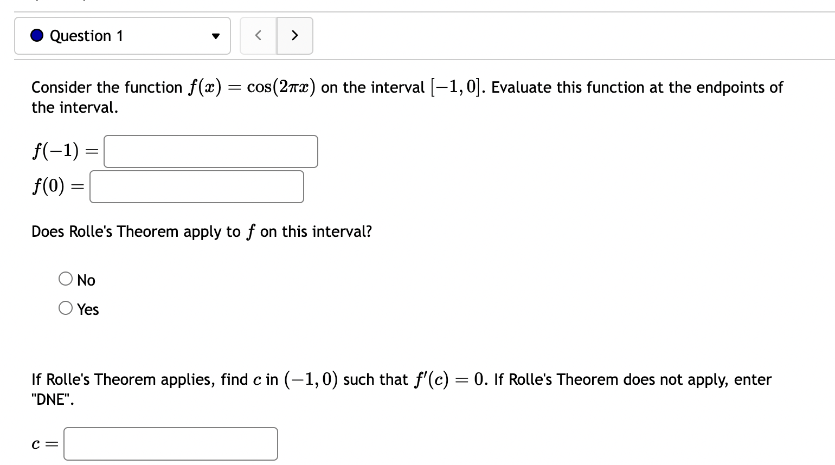Select the No radio button

click(x=66, y=279)
